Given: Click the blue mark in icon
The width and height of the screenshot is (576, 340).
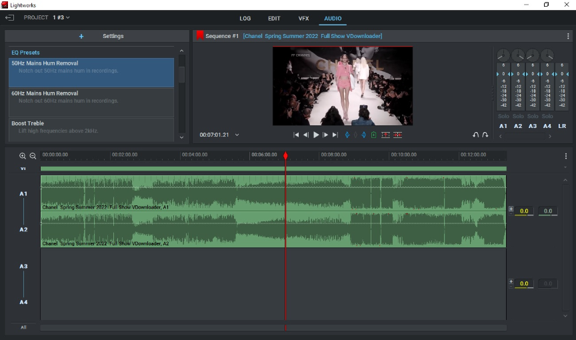Looking at the screenshot, I should point(347,135).
